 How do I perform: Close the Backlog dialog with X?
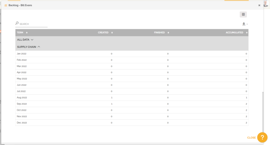(x=259, y=5)
